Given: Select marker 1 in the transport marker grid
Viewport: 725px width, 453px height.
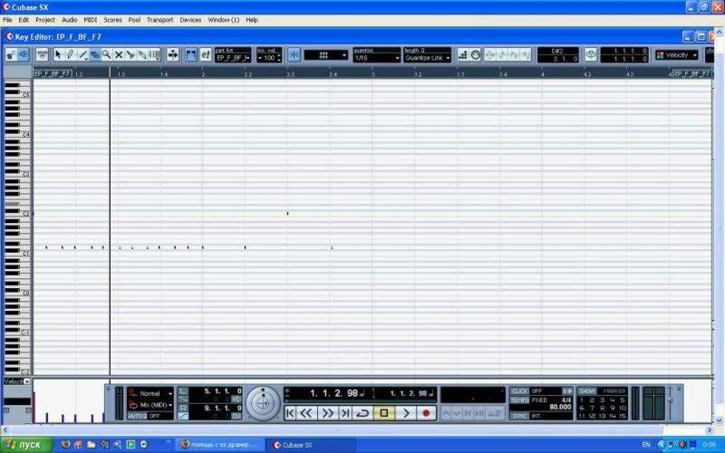Looking at the screenshot, I should point(582,400).
